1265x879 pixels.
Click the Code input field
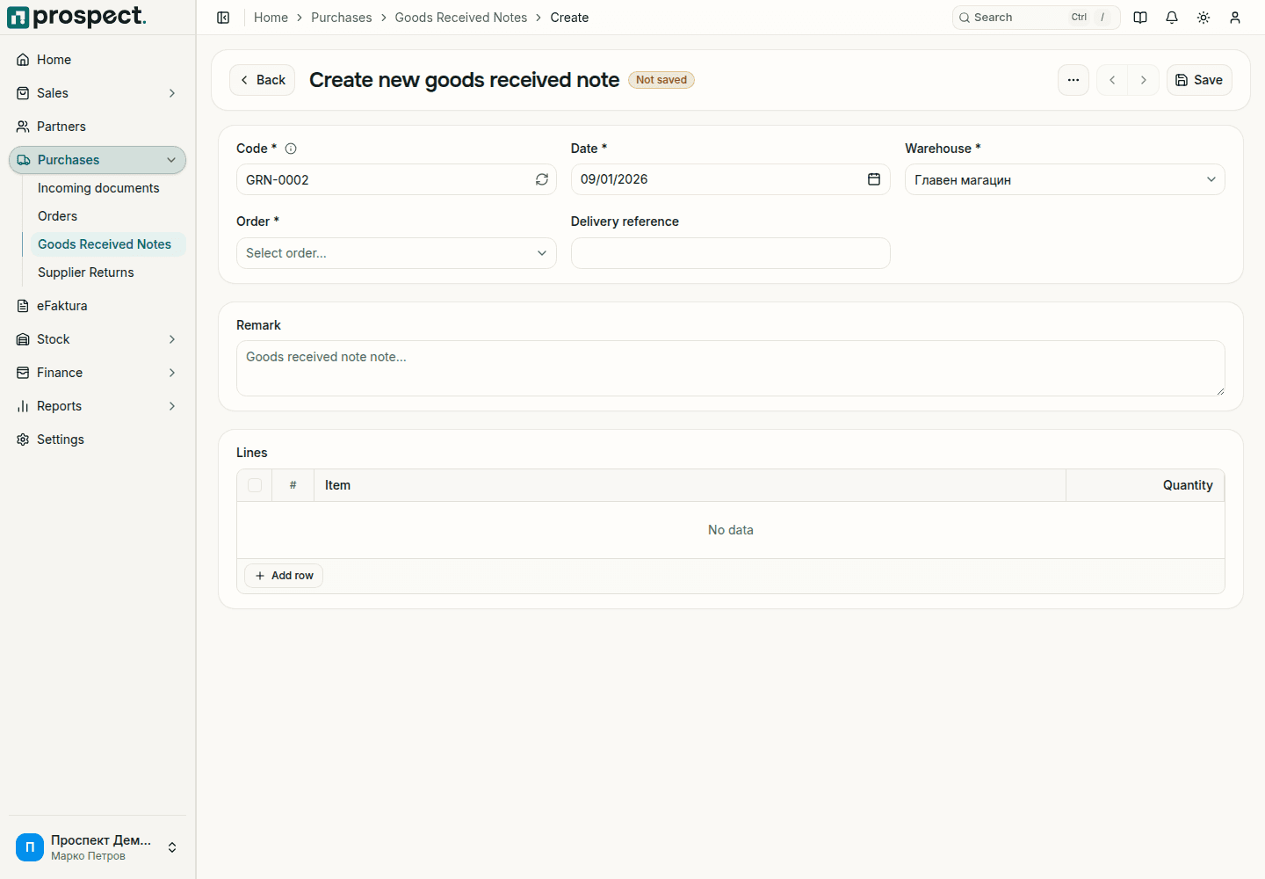pyautogui.click(x=396, y=179)
